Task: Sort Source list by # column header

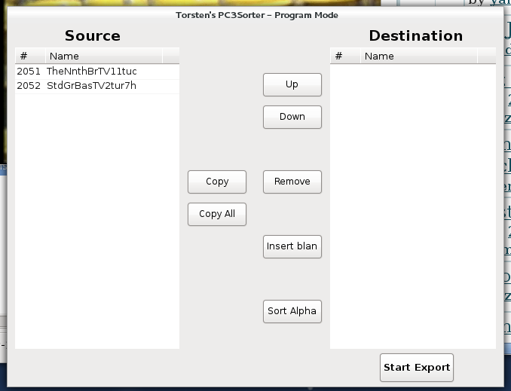Action: point(30,56)
